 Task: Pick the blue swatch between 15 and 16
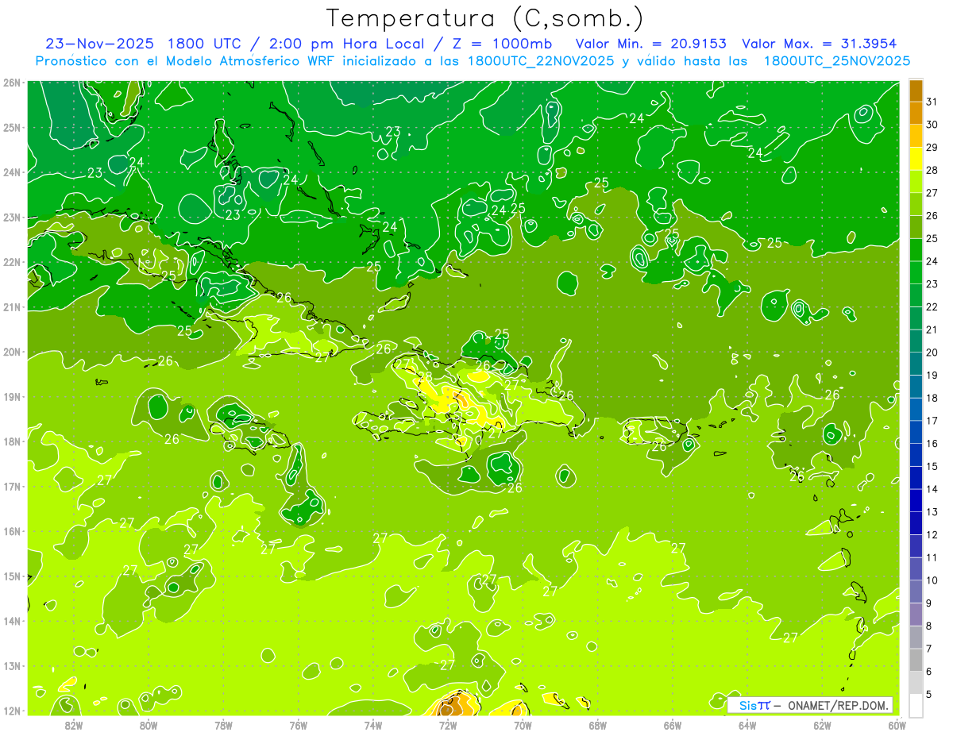(x=916, y=454)
